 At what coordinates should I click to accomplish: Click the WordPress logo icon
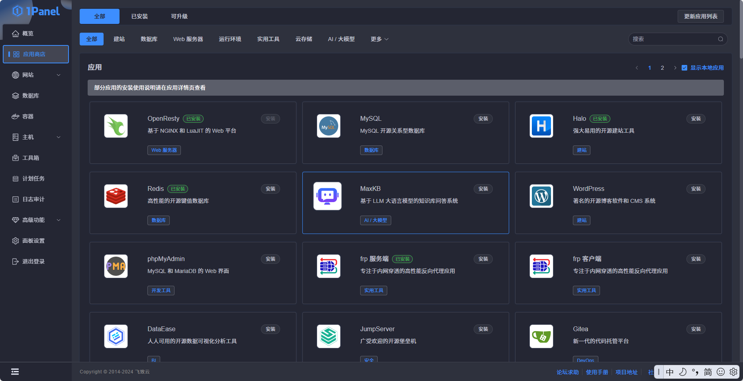541,196
